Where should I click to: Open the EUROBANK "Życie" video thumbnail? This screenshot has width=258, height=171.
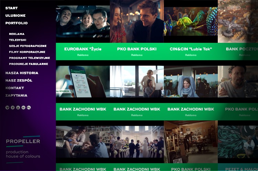[83, 22]
